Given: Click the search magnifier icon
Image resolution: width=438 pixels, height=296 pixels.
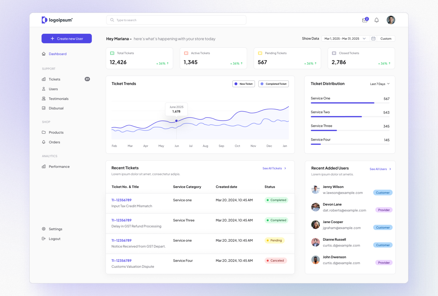Looking at the screenshot, I should tap(112, 20).
